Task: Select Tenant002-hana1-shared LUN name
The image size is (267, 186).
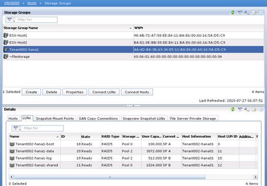Action: pos(37,165)
